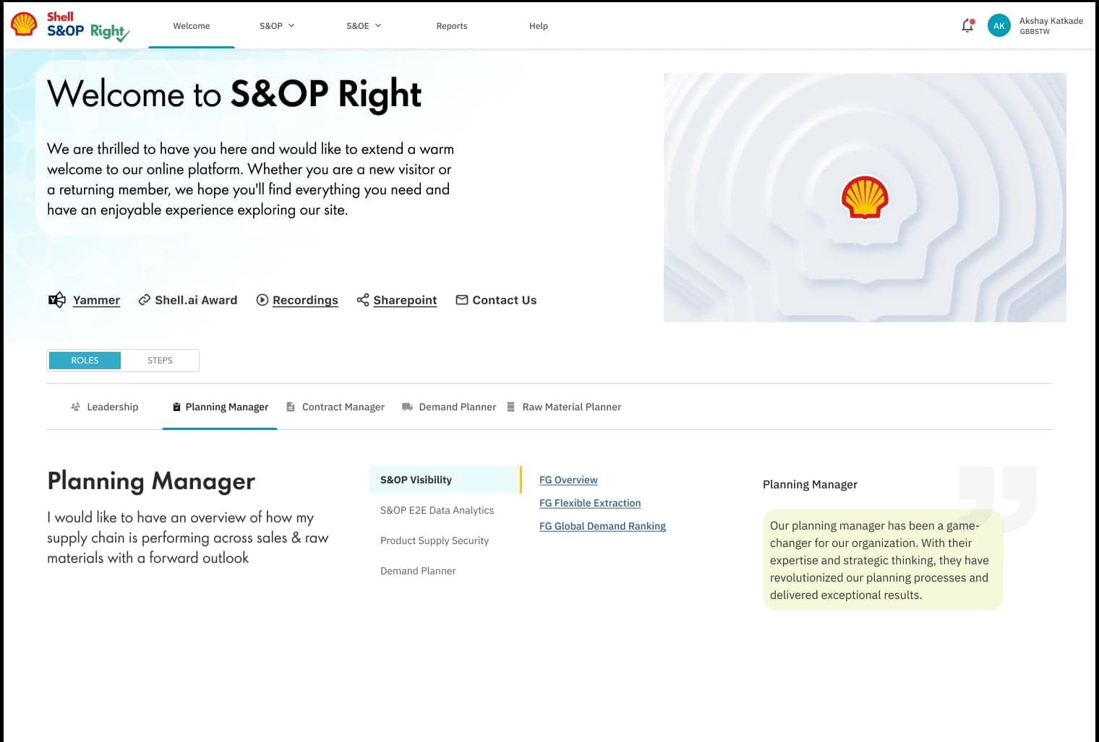Click the Contract Manager document icon
Image resolution: width=1099 pixels, height=742 pixels.
point(291,407)
